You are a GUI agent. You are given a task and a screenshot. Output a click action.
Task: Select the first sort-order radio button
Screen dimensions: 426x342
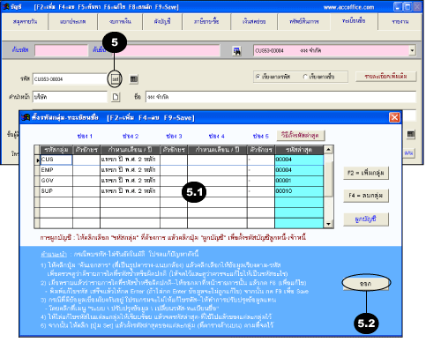click(258, 77)
